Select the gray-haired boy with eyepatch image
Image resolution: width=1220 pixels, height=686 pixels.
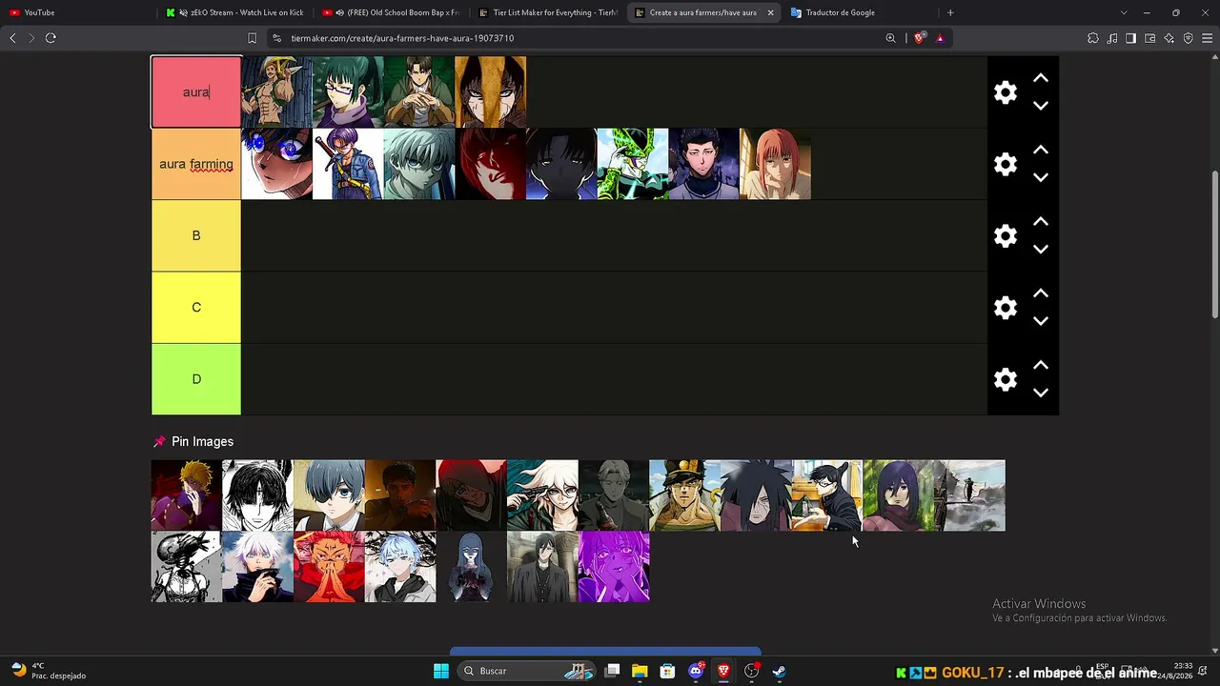click(329, 495)
